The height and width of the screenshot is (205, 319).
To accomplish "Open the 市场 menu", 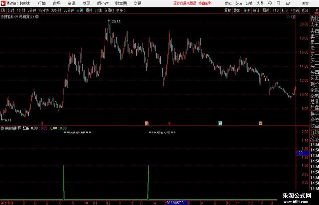I will pos(57,3).
